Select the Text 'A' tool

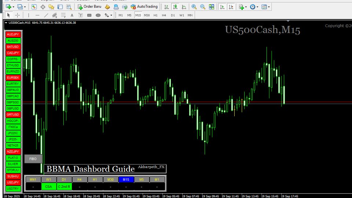pos(72,15)
